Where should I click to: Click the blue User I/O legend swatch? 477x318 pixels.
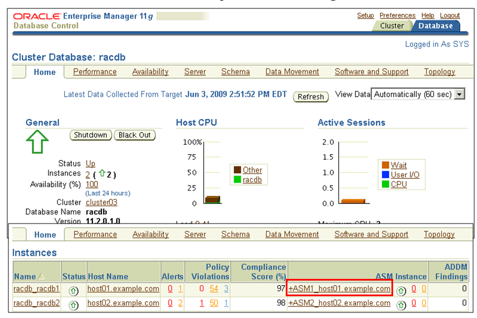pyautogui.click(x=385, y=174)
